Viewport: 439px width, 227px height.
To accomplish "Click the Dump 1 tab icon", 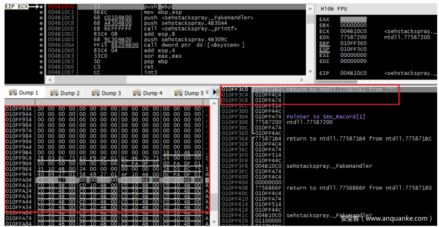I will (12, 93).
